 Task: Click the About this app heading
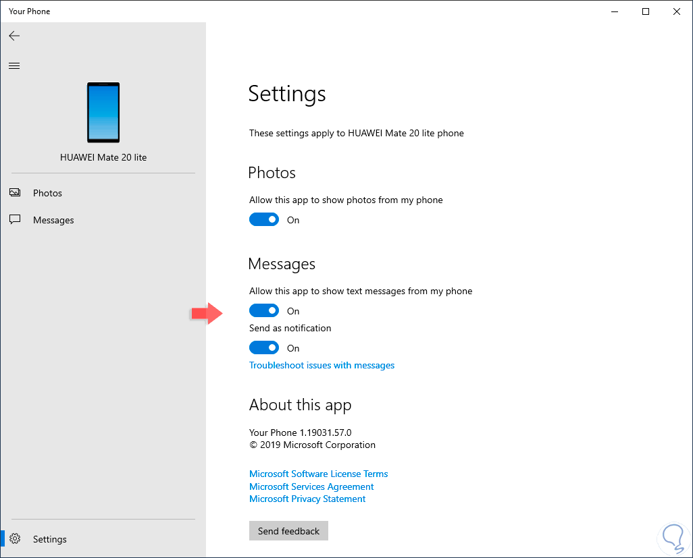point(300,405)
